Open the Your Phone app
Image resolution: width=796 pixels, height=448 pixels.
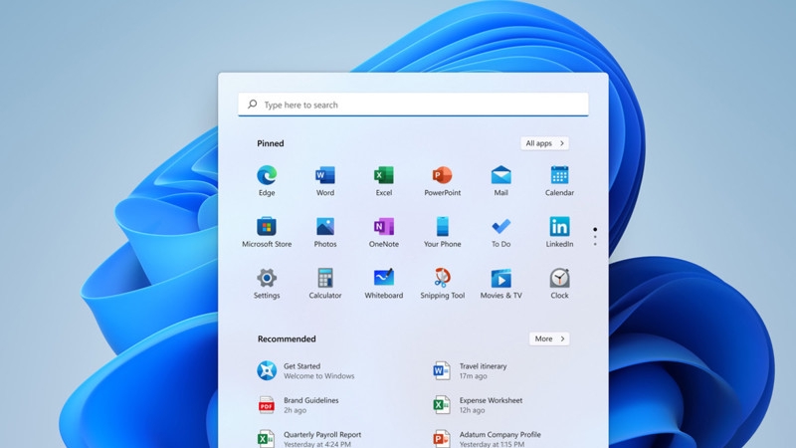coord(442,227)
